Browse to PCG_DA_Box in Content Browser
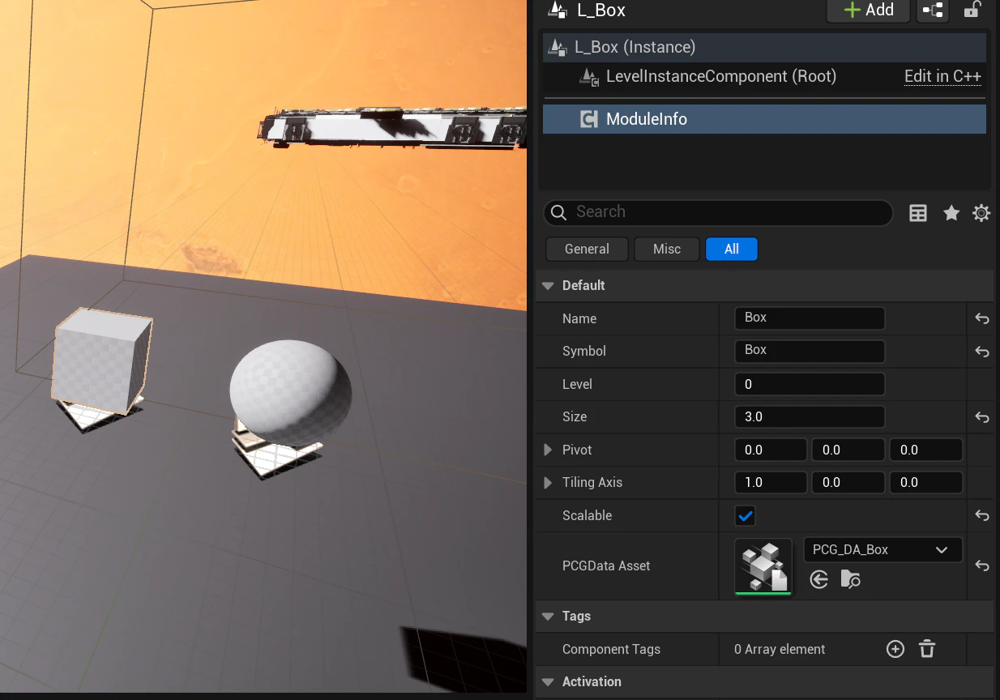 tap(850, 578)
